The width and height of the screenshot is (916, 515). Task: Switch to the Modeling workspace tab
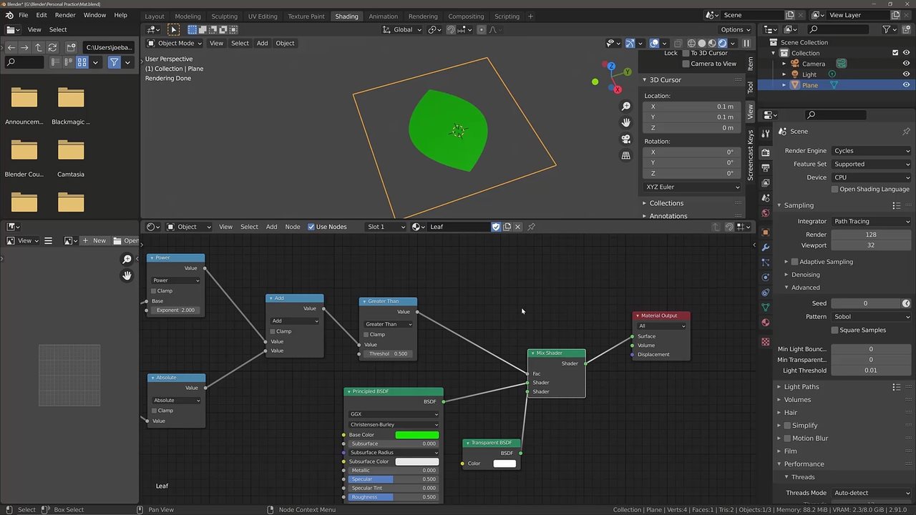187,16
